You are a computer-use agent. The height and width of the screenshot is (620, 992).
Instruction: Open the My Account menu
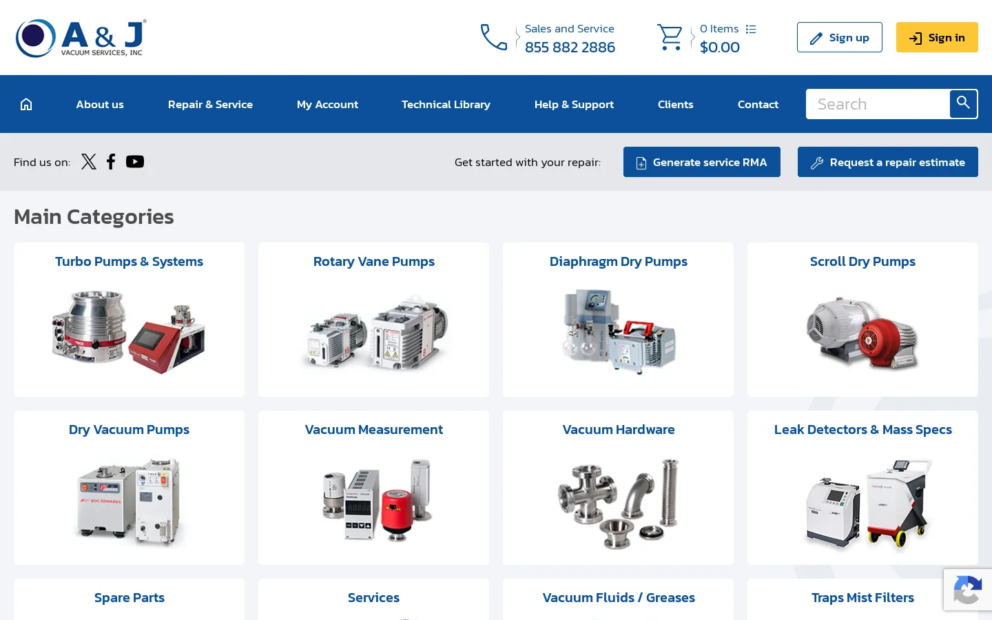coord(327,104)
